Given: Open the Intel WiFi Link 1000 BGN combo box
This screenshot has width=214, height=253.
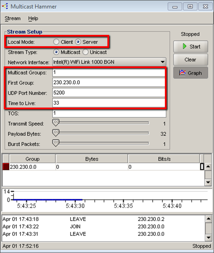Looking at the screenshot, I should (x=109, y=62).
